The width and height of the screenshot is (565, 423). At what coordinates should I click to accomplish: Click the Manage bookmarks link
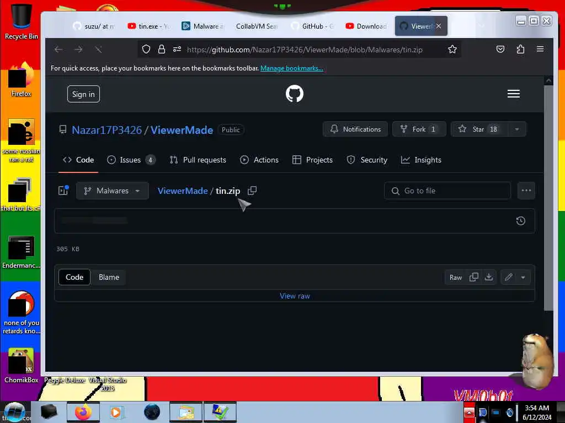pos(291,68)
